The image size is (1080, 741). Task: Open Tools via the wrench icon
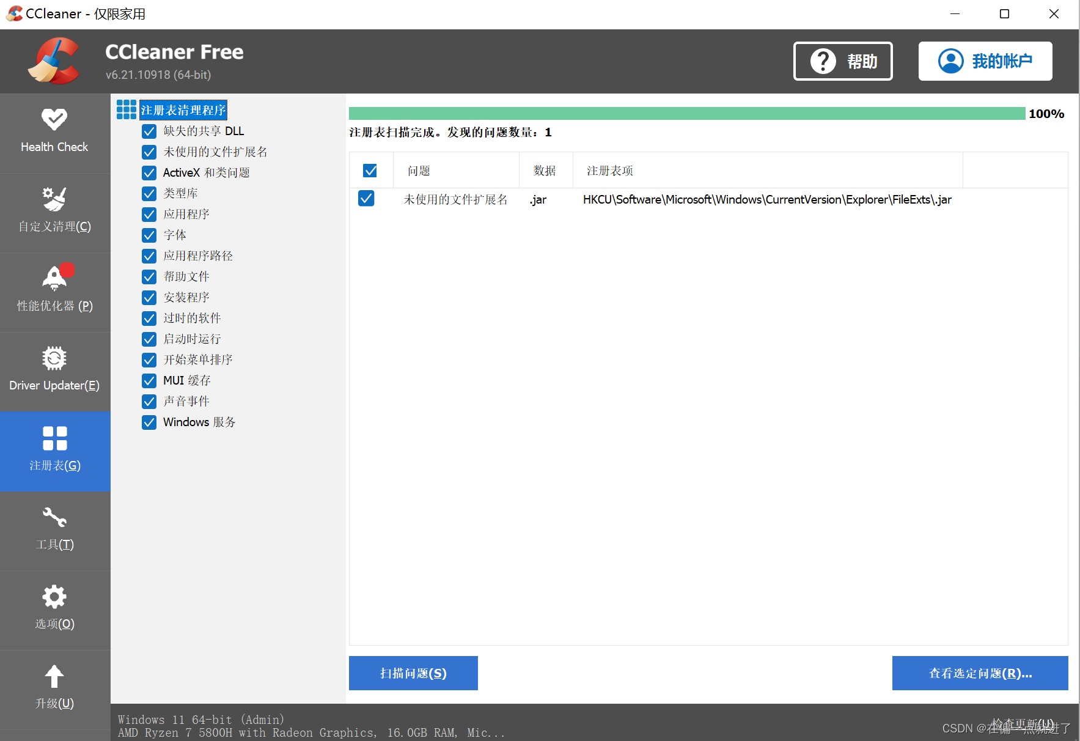[x=54, y=517]
